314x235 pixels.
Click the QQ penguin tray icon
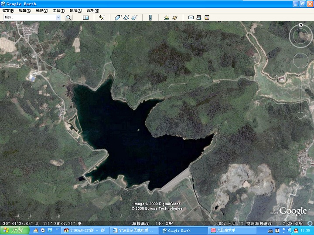(296, 231)
